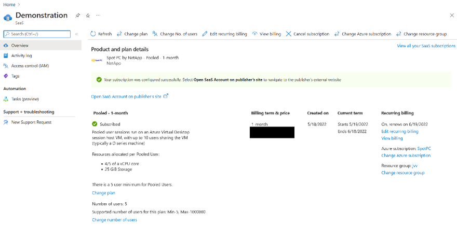This screenshot has height=225, width=457.
Task: Open the SpotPC Azure subscription link
Action: (424, 148)
